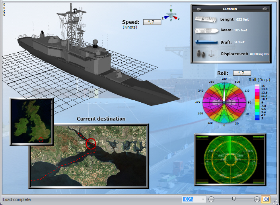Screen dimensions: 280x205
Task: Click the XYZ axis orientation gizmo
Action: coord(171,16)
